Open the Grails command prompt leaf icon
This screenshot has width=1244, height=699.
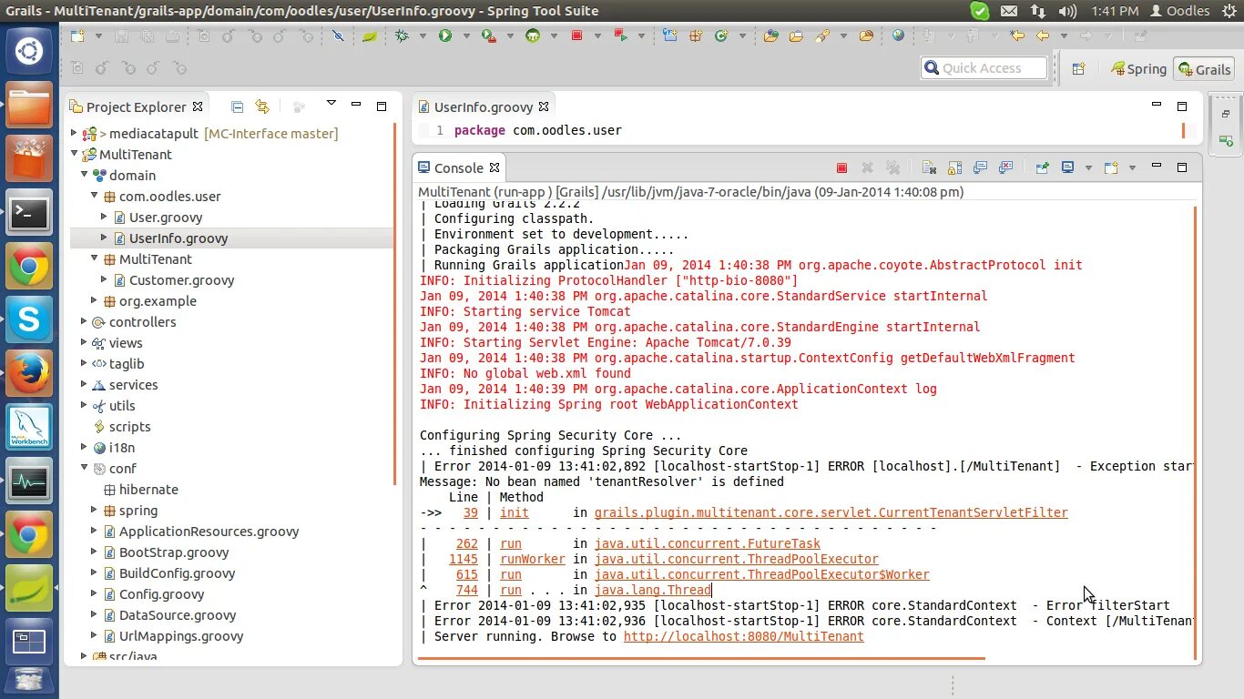pyautogui.click(x=370, y=35)
